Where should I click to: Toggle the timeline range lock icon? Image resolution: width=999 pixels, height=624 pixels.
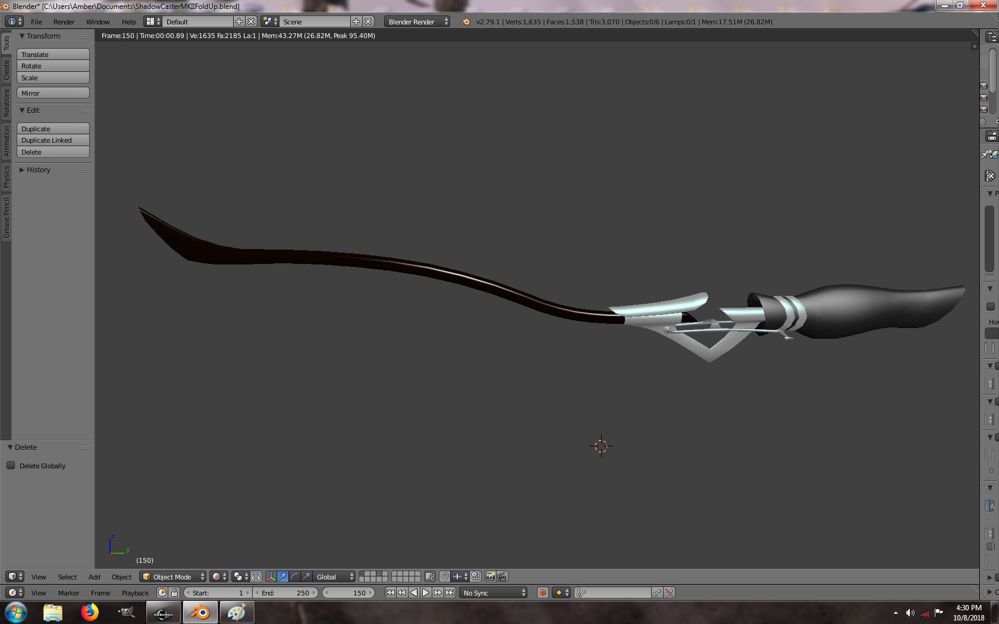point(174,593)
